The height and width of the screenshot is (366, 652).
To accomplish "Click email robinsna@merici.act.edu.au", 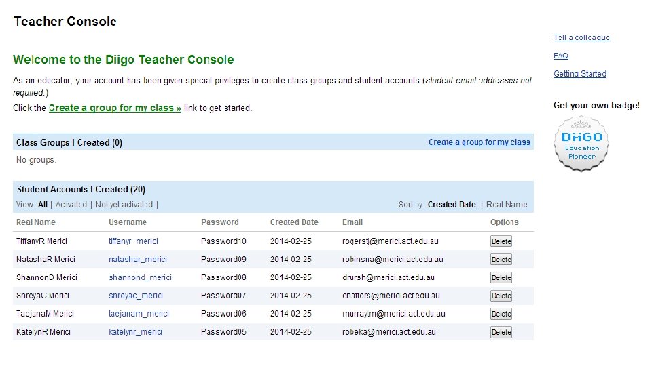I will (393, 260).
